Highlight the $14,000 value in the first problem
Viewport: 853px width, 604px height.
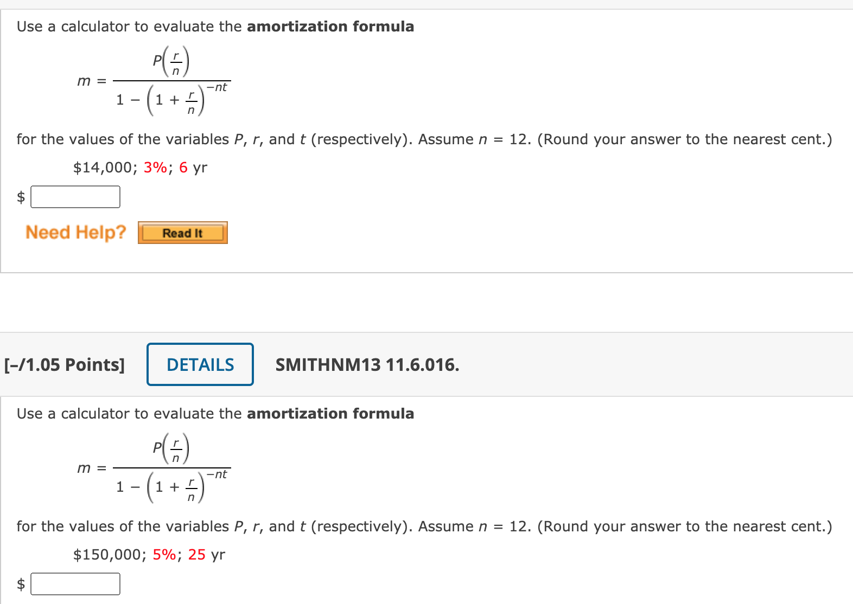pyautogui.click(x=104, y=168)
